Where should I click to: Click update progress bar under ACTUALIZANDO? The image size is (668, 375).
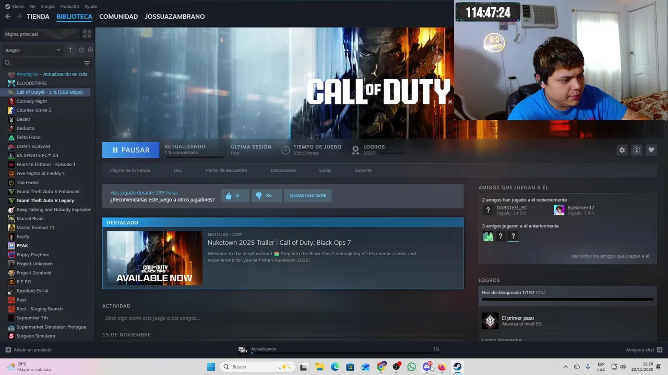tap(194, 156)
